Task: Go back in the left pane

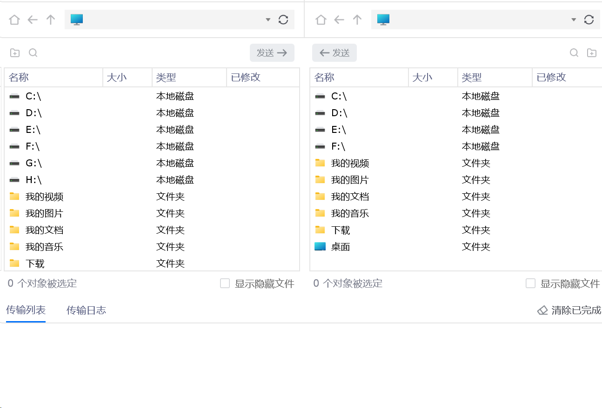Action: click(33, 20)
